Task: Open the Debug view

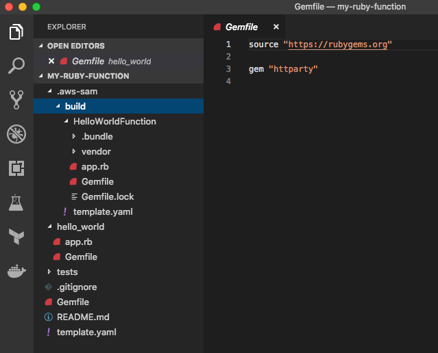Action: 16,134
